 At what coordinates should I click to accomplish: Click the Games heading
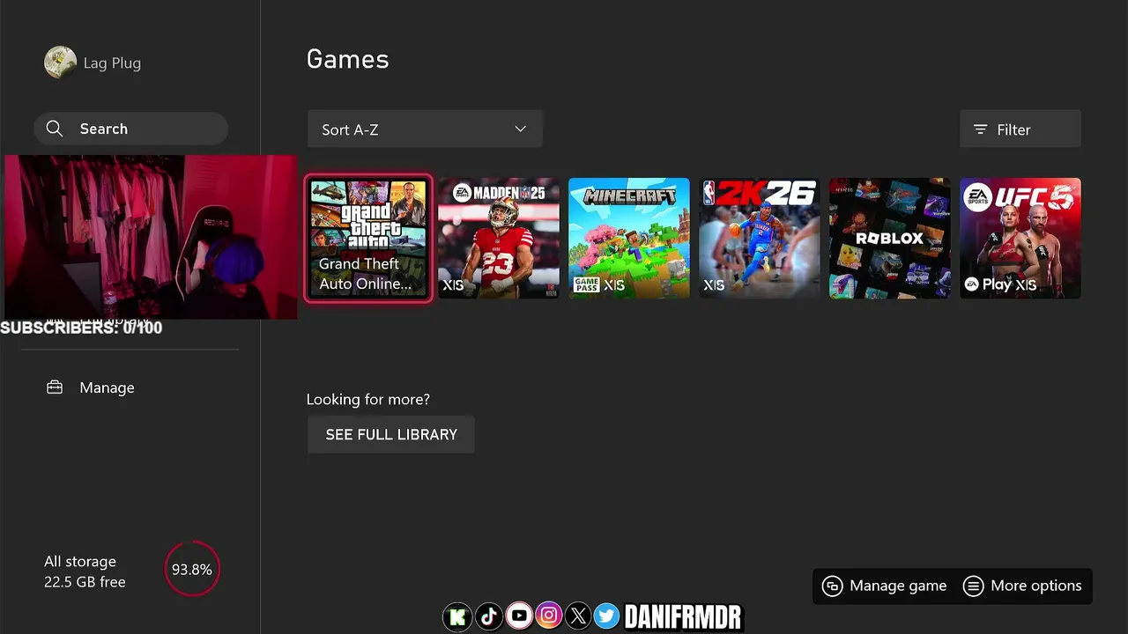pyautogui.click(x=347, y=59)
